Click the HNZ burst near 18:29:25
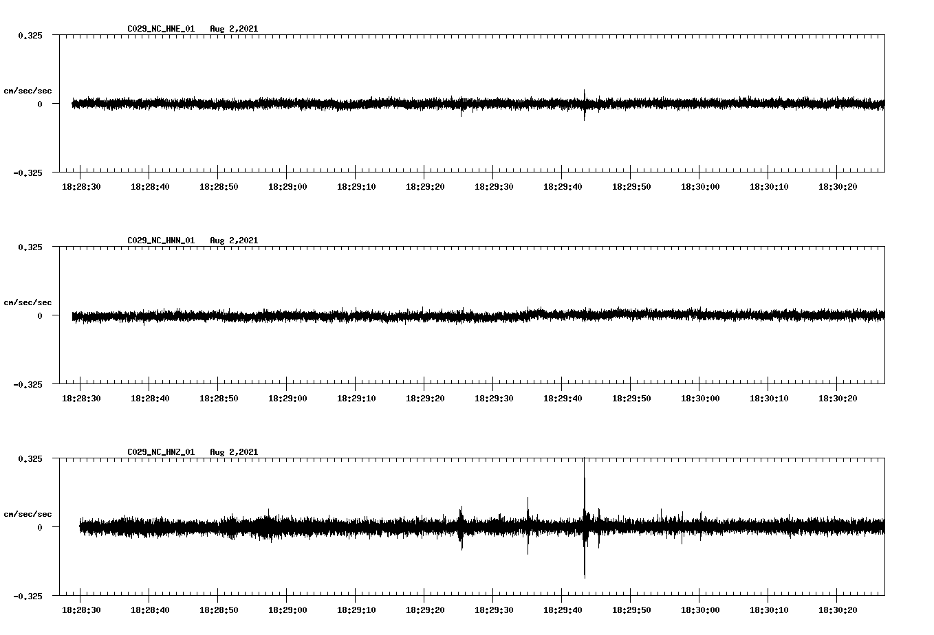The width and height of the screenshot is (934, 635). 461,528
